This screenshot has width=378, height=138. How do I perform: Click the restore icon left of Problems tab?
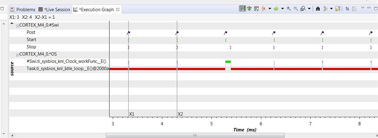point(2,8)
